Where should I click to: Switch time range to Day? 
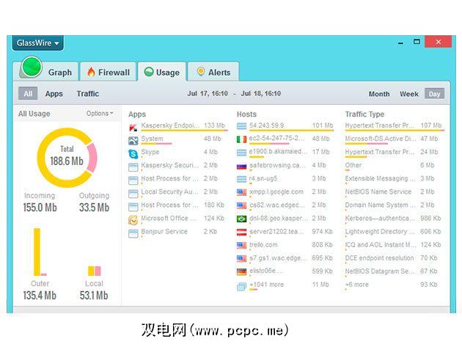[434, 94]
